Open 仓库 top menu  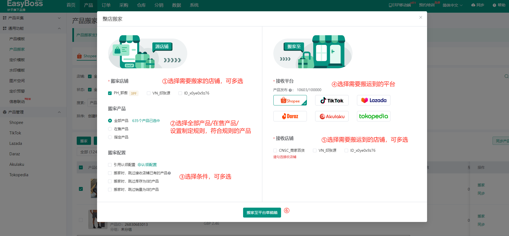(x=141, y=5)
